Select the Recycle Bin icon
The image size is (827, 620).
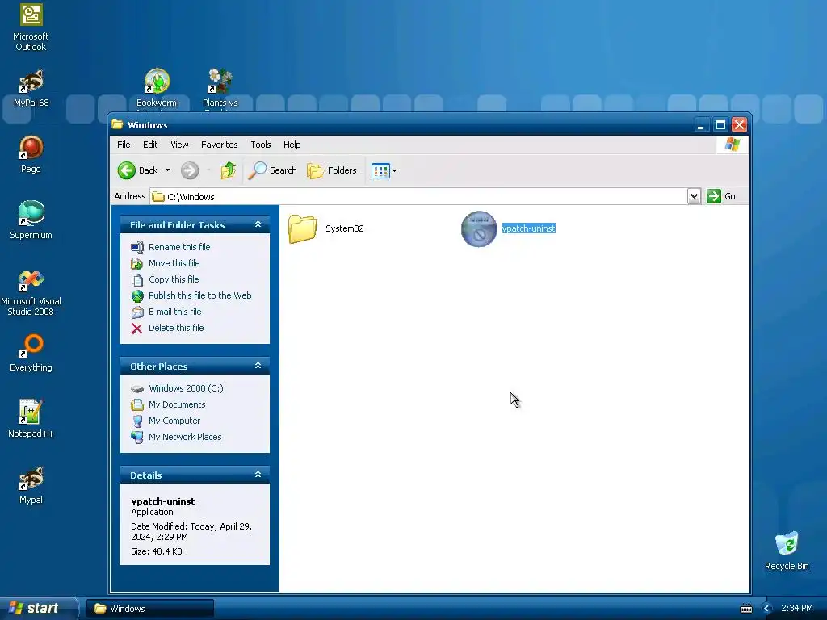(x=787, y=551)
